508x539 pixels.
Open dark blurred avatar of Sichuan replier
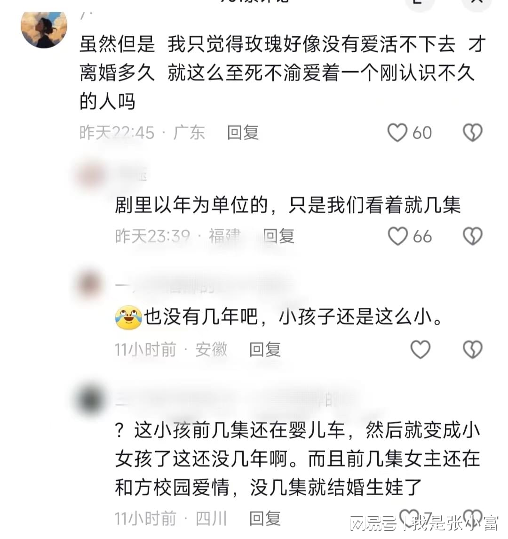(x=90, y=400)
